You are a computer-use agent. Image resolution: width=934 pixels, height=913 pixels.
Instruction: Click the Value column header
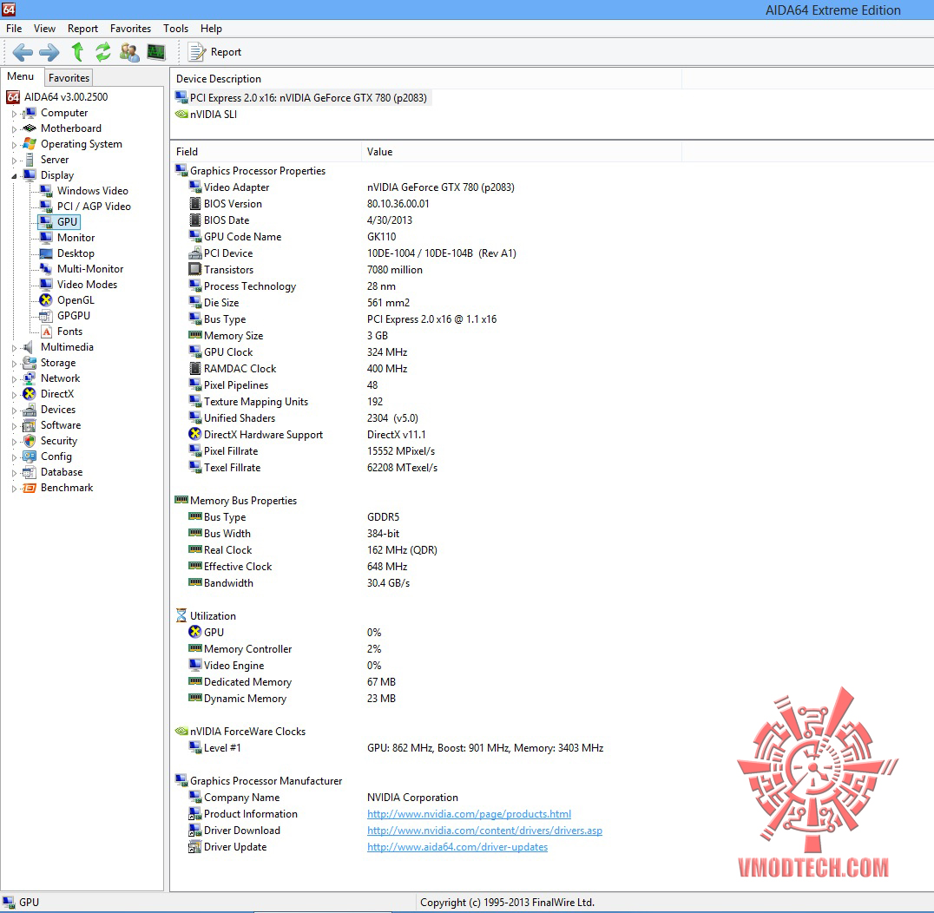click(x=521, y=152)
